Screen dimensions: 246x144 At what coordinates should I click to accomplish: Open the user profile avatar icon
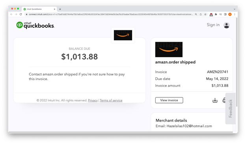click(x=226, y=25)
